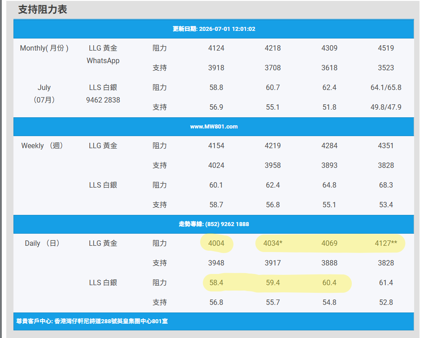Select weekly silver resistance 68.3
This screenshot has width=424, height=338.
386,185
